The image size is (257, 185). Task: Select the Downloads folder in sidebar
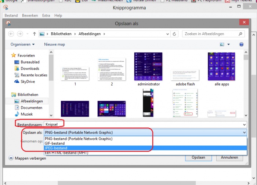(x=30, y=68)
